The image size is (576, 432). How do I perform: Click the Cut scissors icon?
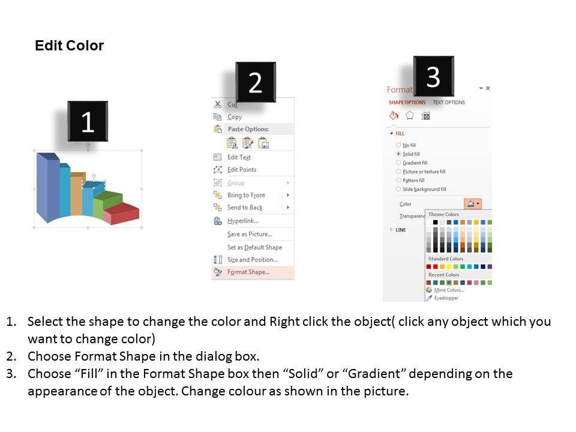(x=217, y=104)
